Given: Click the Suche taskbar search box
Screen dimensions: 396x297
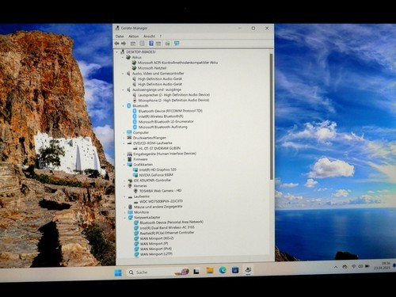Looking at the screenshot, I should 150,272.
